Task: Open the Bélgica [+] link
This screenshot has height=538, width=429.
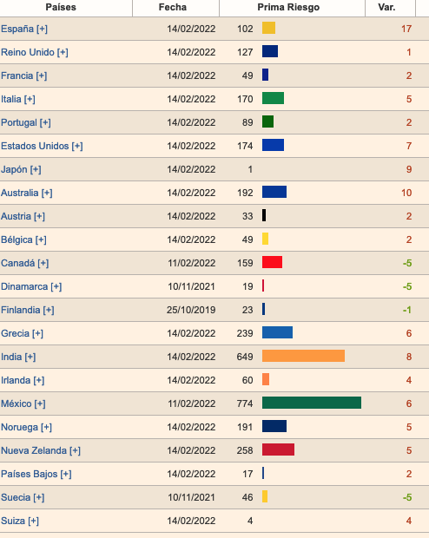Action: pos(23,239)
